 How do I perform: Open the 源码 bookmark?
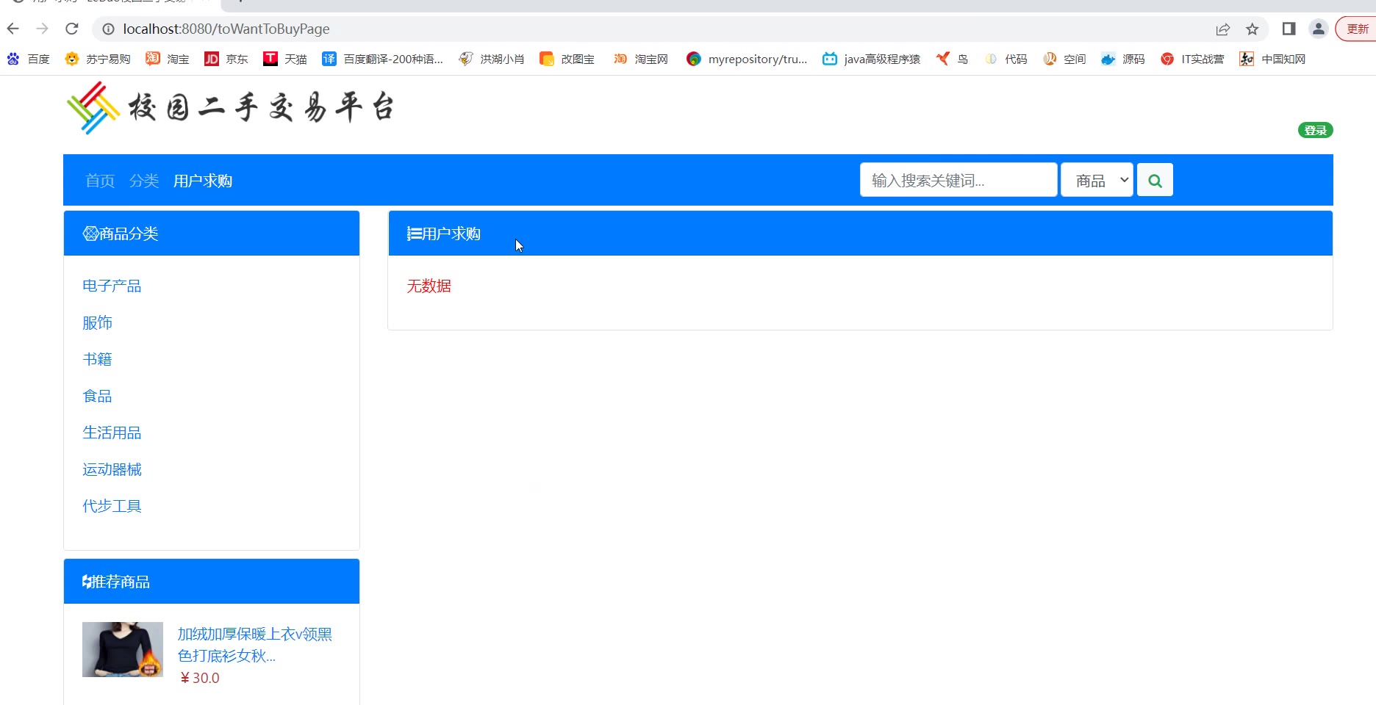pyautogui.click(x=1123, y=59)
